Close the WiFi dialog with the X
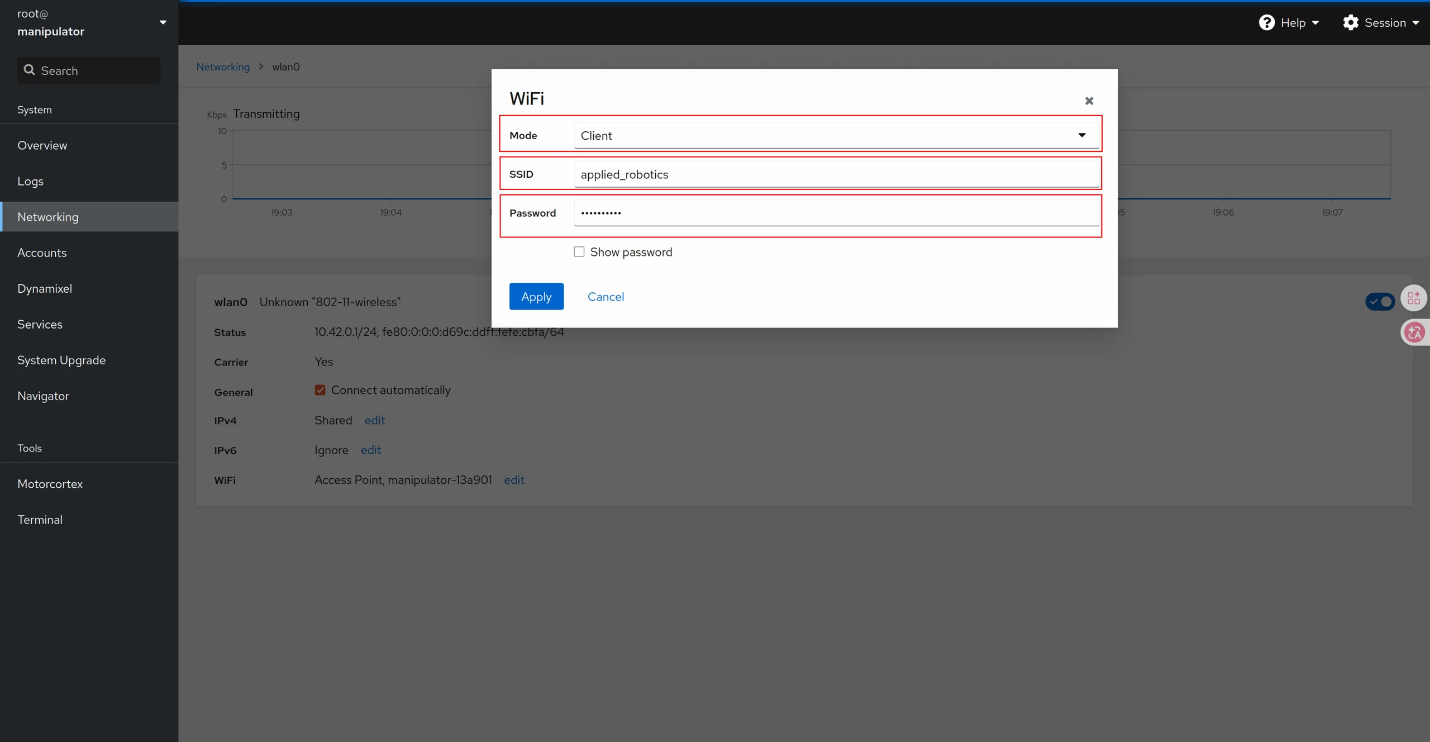This screenshot has width=1430, height=742. tap(1089, 101)
